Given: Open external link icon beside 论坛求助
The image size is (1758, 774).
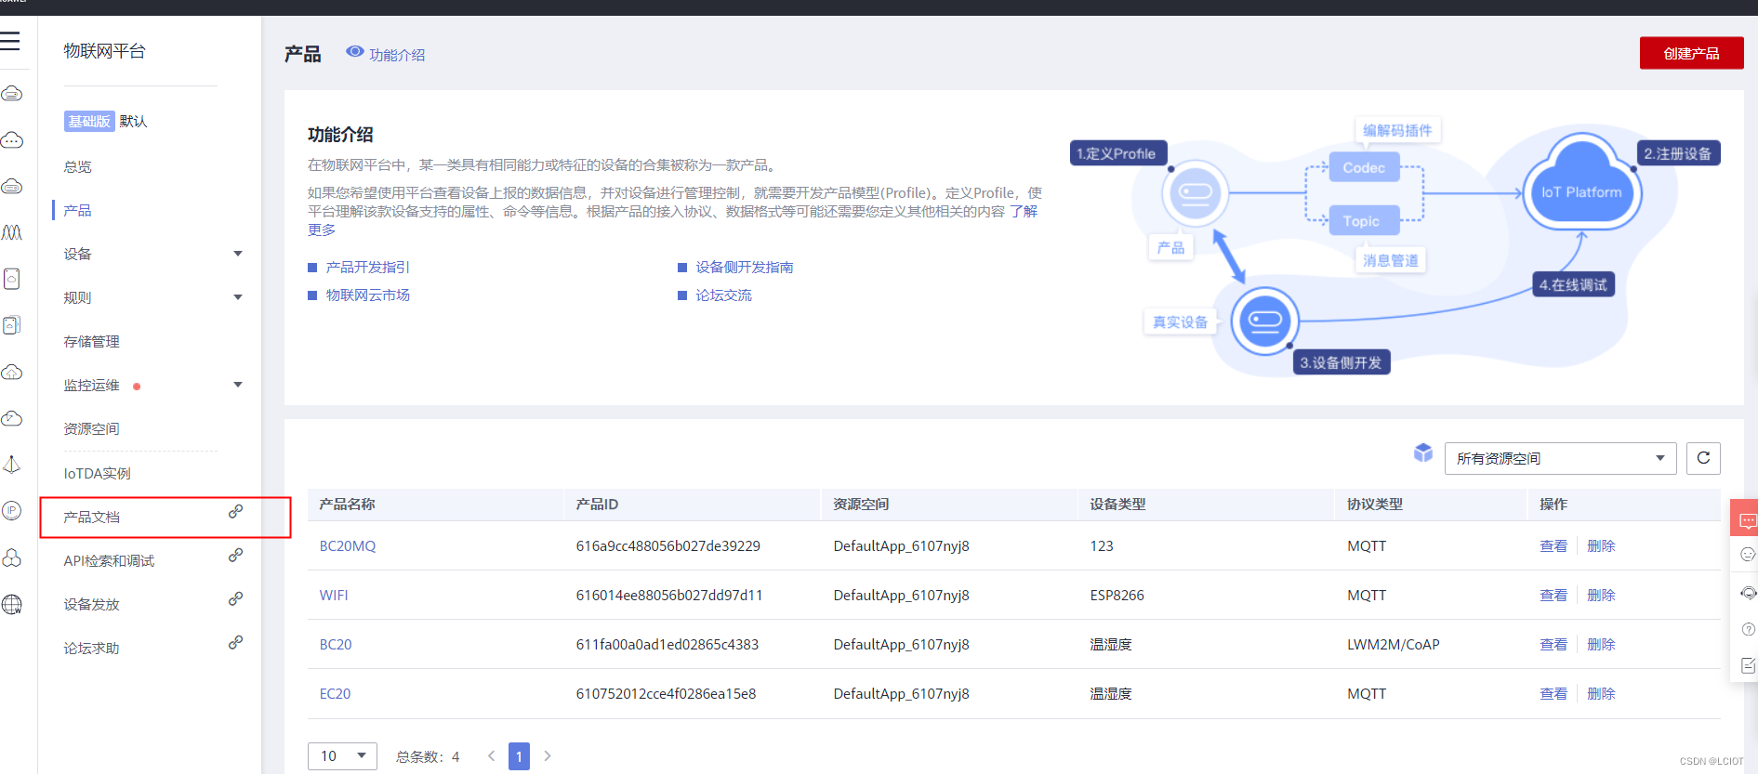Looking at the screenshot, I should point(236,642).
